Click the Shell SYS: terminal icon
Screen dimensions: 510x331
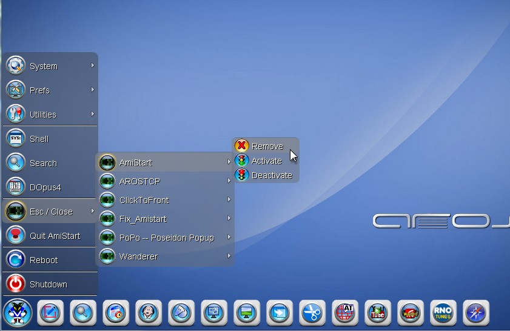(x=15, y=138)
